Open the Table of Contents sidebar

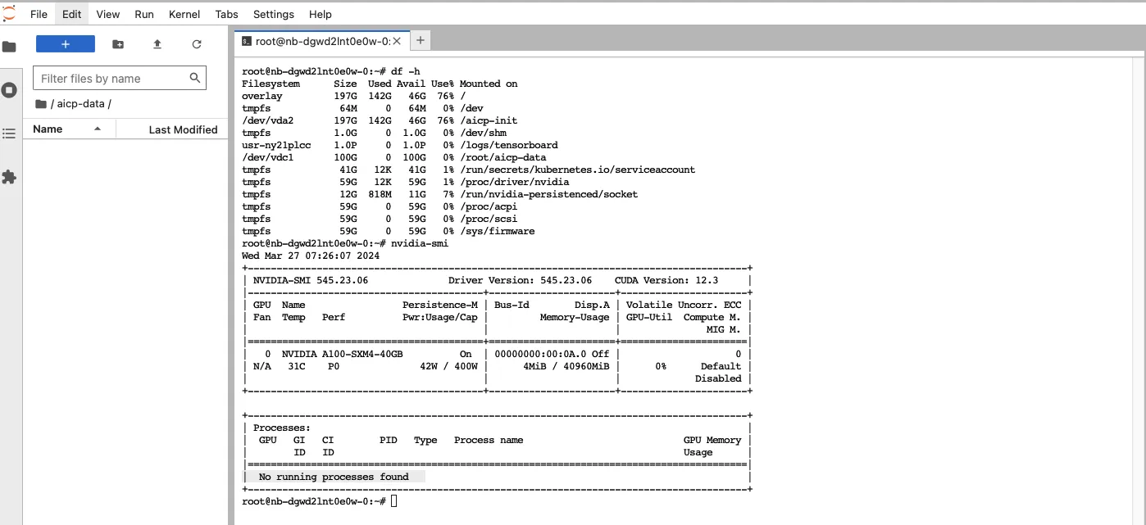pyautogui.click(x=9, y=134)
